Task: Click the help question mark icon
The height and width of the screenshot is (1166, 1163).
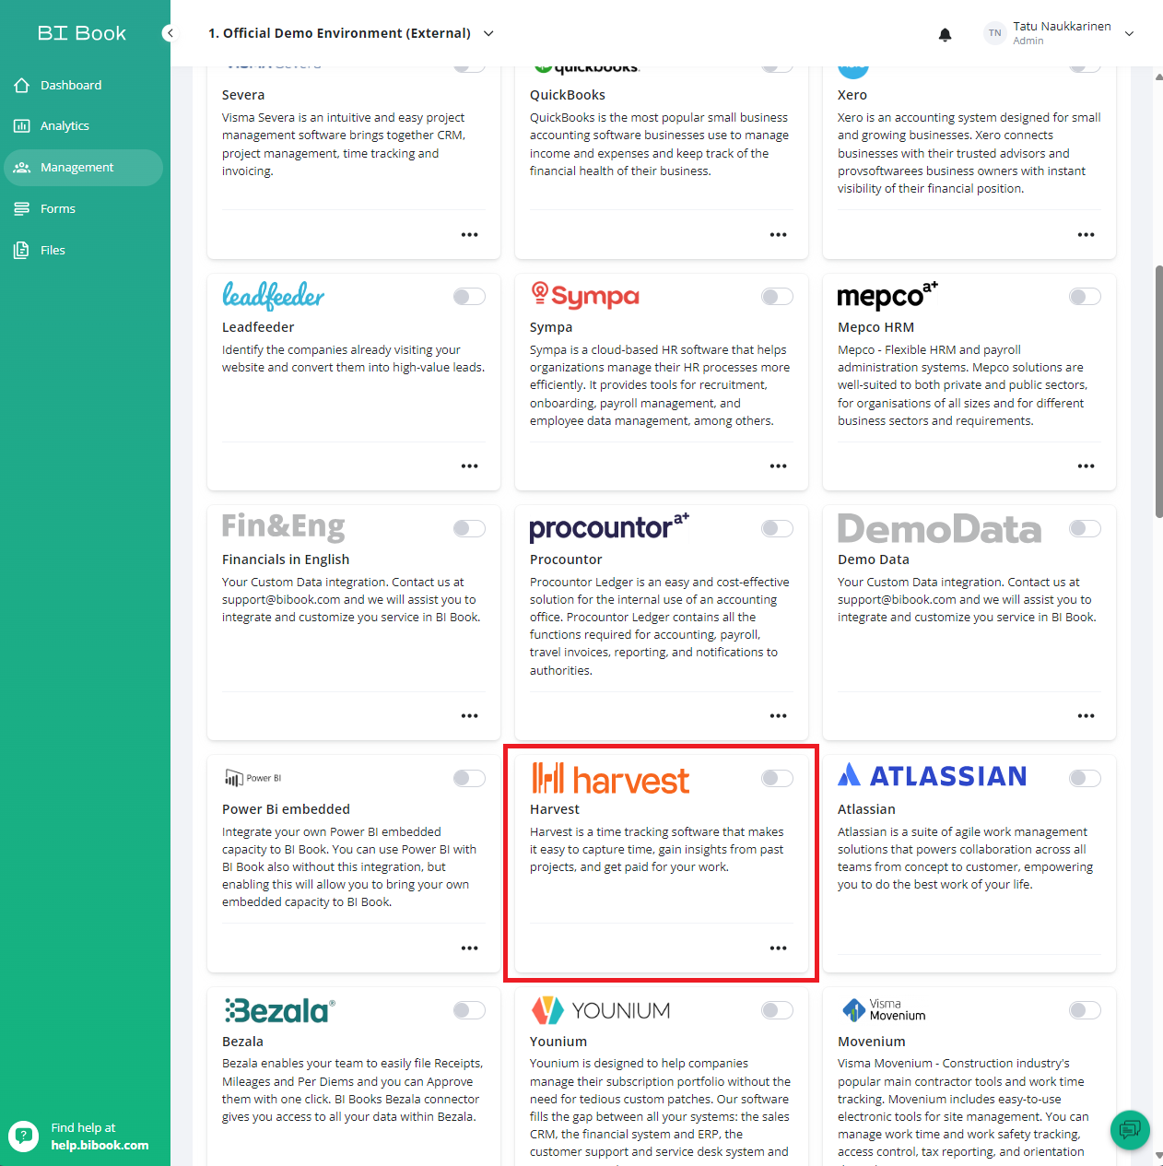Action: coord(23,1136)
